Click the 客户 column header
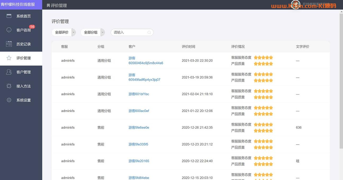 click(x=132, y=47)
